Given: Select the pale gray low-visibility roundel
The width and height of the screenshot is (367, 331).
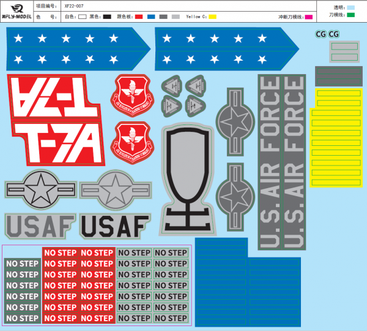Looking at the screenshot, I should click(x=116, y=190).
